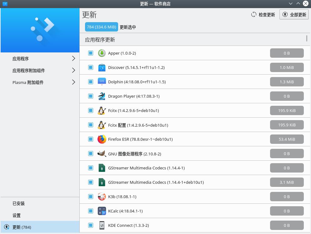Click the 全部更新 button
This screenshot has width=311, height=234.
[294, 14]
